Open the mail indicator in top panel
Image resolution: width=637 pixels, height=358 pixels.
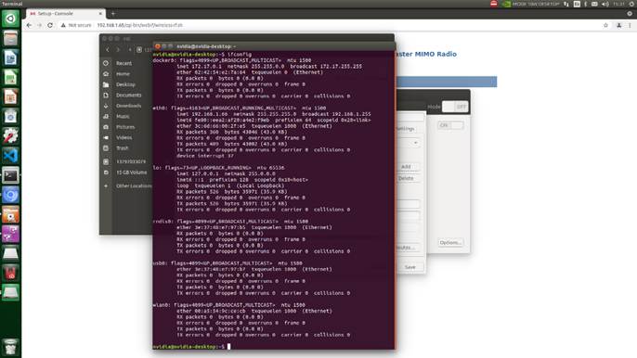point(594,4)
